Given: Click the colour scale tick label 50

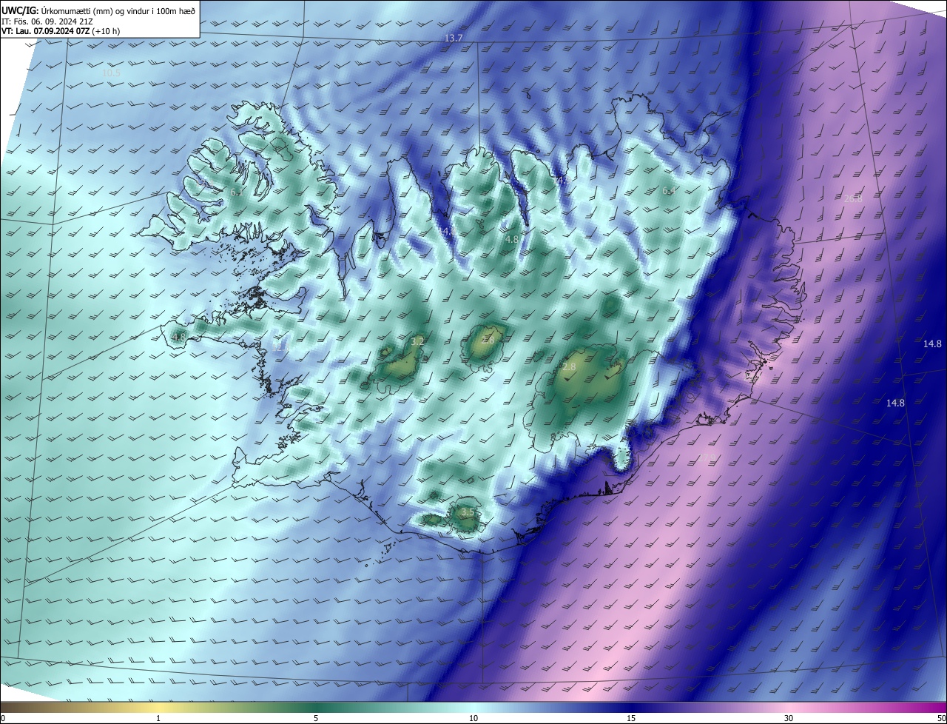Looking at the screenshot, I should point(941,718).
